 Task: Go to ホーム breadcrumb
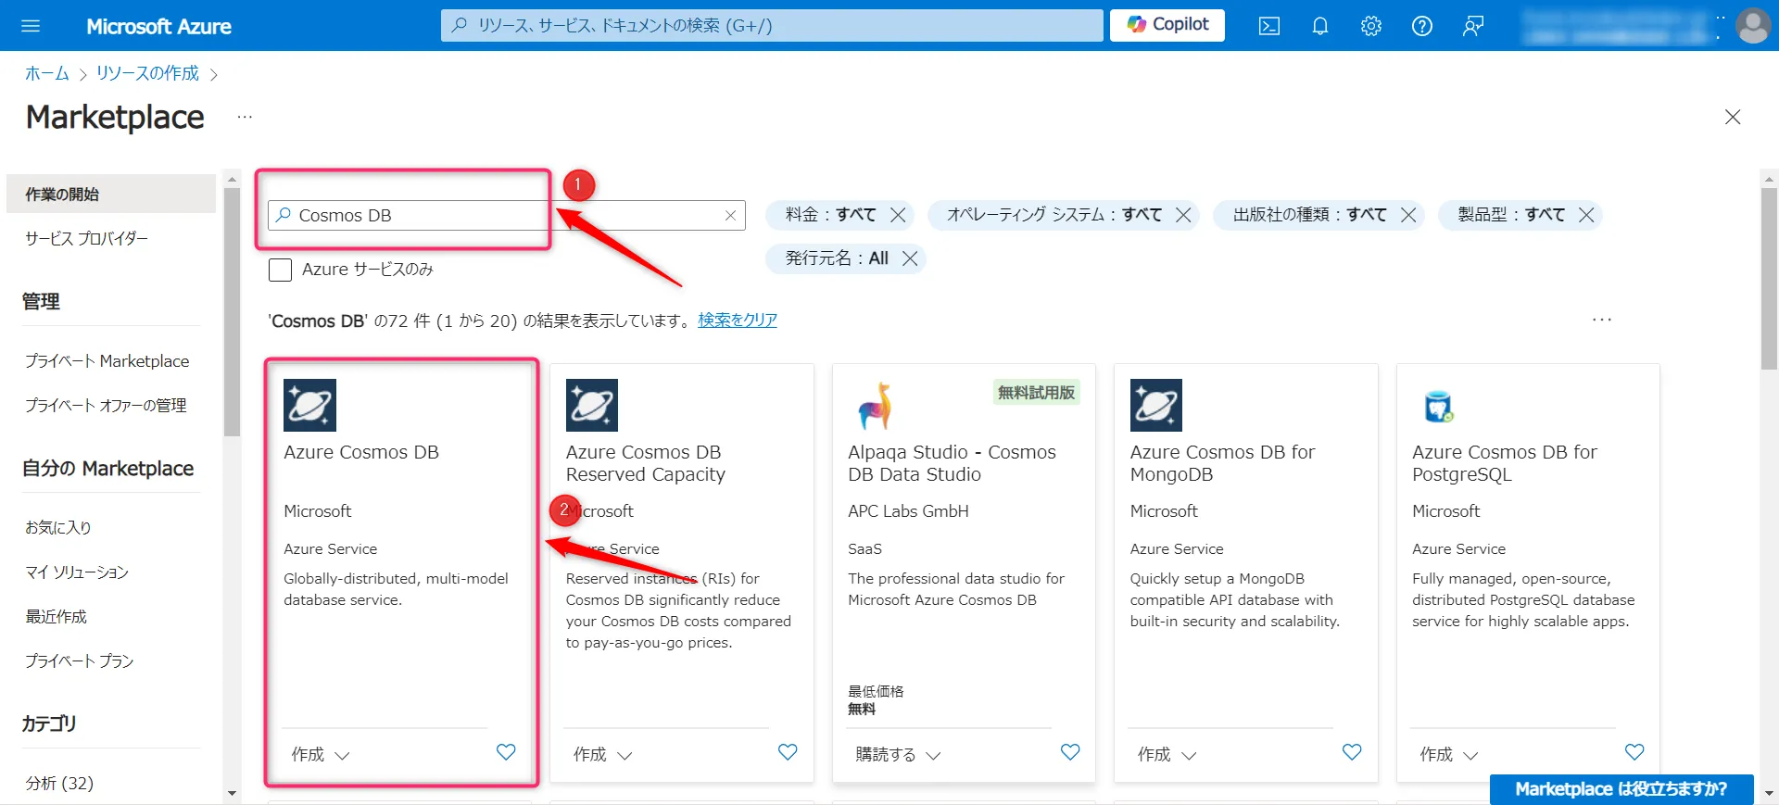[47, 73]
